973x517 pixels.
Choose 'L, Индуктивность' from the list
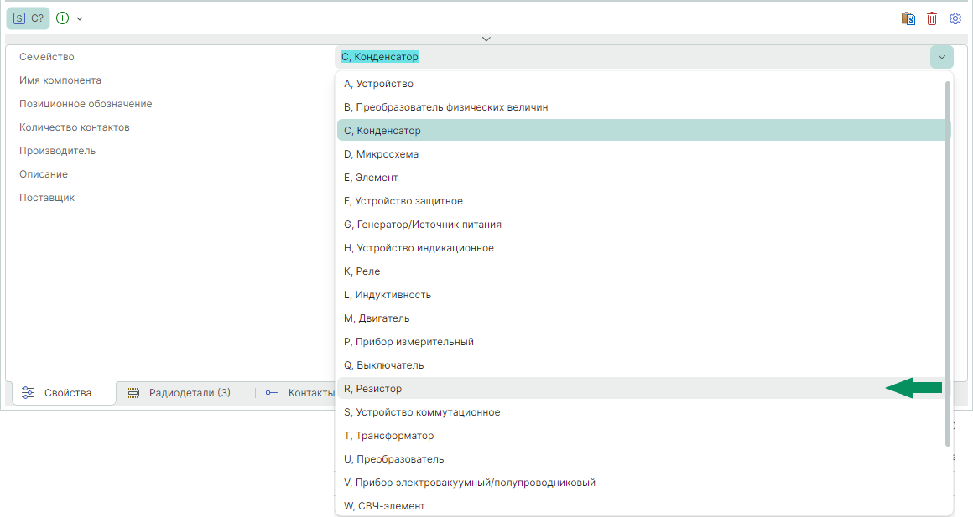(x=388, y=295)
